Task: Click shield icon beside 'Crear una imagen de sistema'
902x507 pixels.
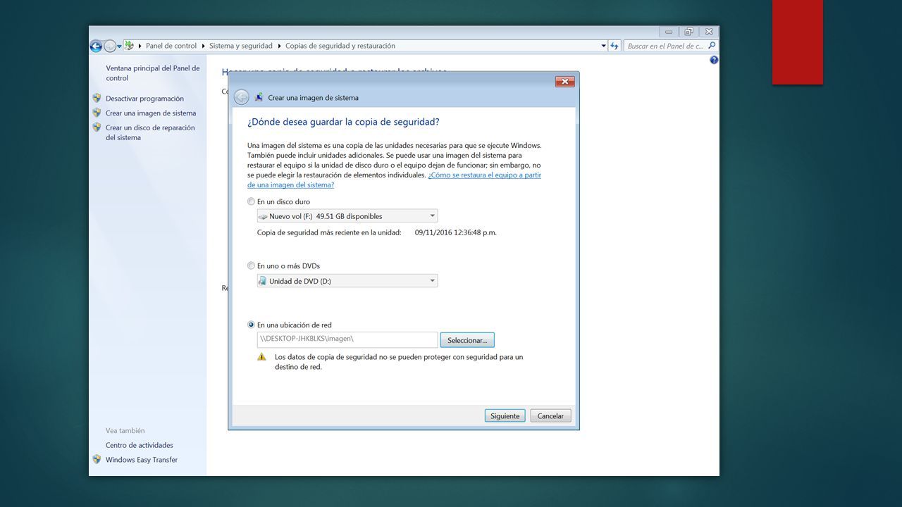Action: coord(97,113)
